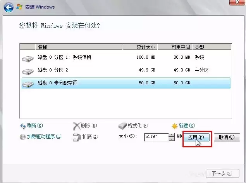The height and width of the screenshot is (183, 246).
Task: Click the 可用空间 column header
Action: click(x=175, y=47)
